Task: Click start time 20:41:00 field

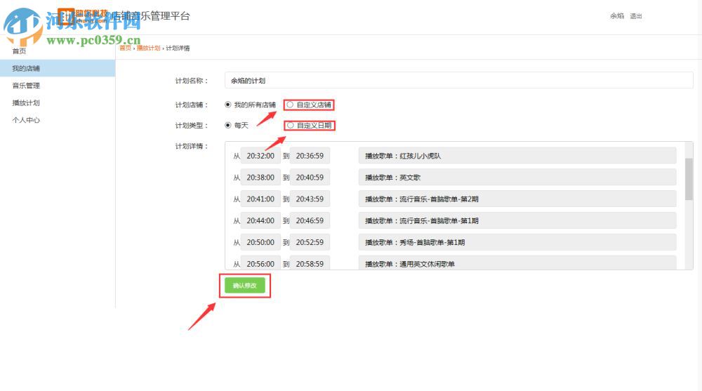Action: pyautogui.click(x=260, y=199)
